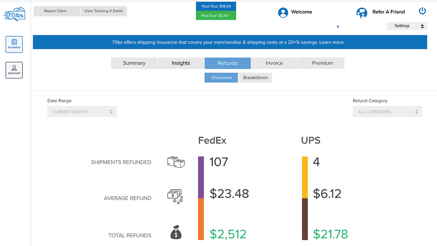Click View Tracking # Detail button

(103, 11)
